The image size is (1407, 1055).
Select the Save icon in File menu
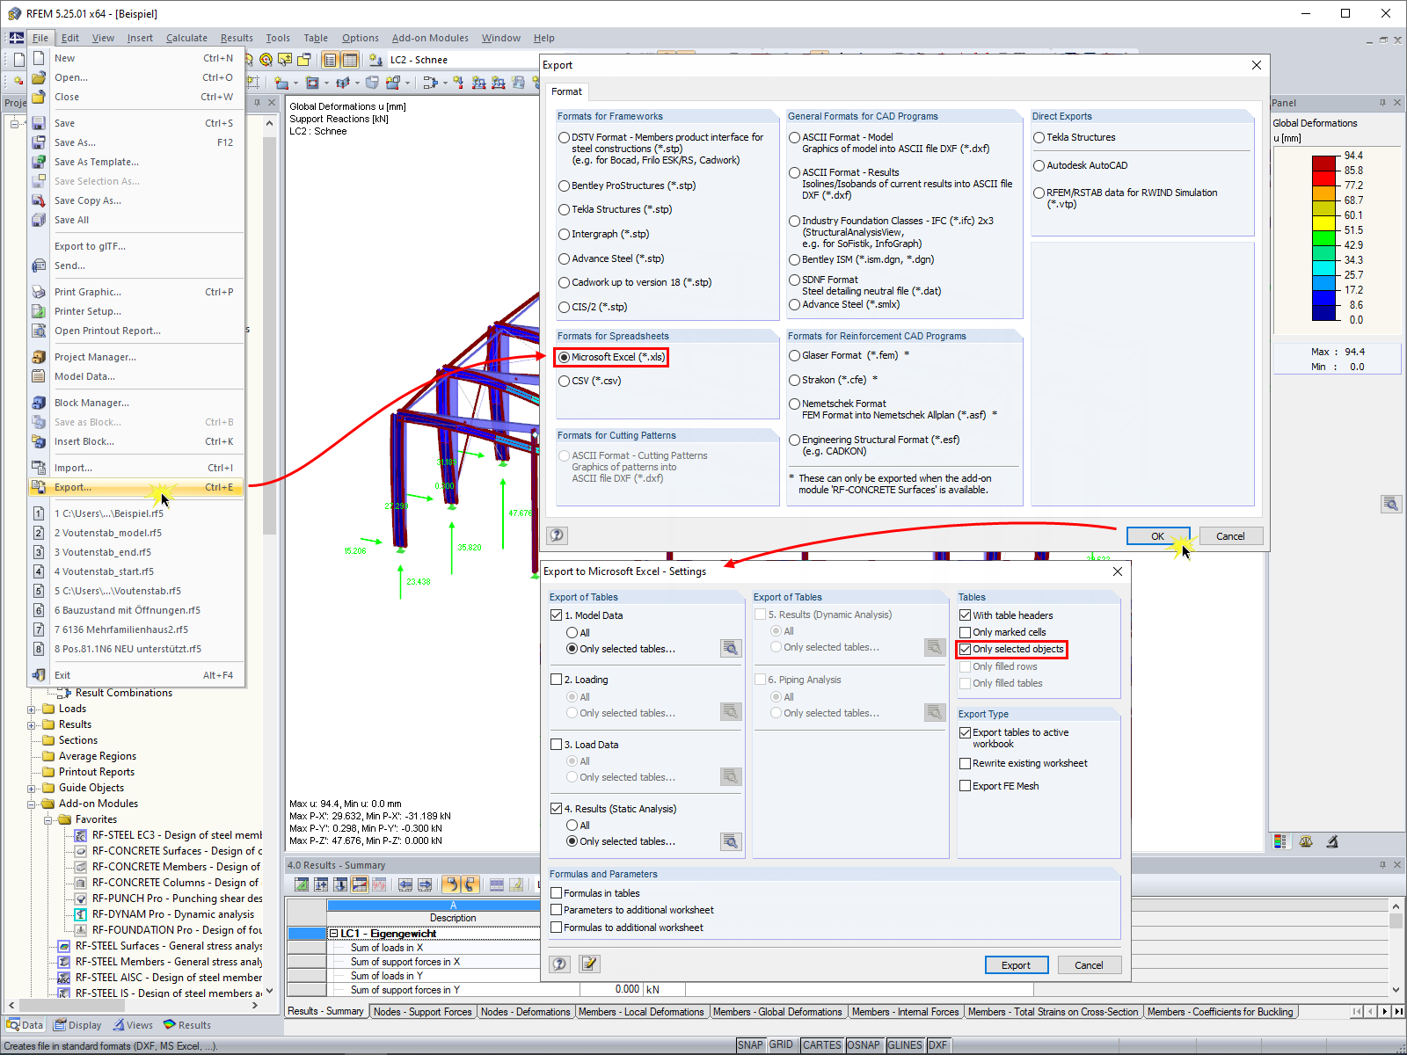[x=39, y=123]
